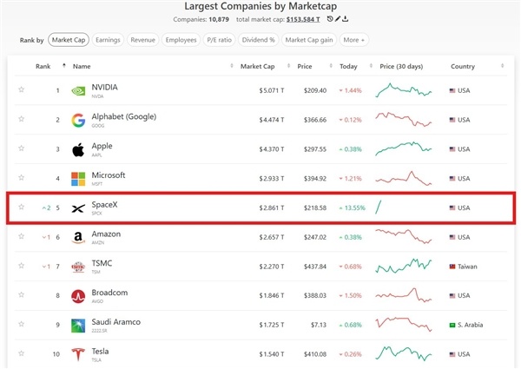Click the Taiwan country label

[x=467, y=267]
